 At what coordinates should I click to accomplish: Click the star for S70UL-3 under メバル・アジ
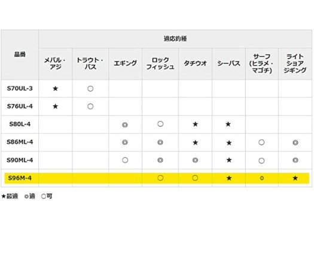tap(55, 88)
